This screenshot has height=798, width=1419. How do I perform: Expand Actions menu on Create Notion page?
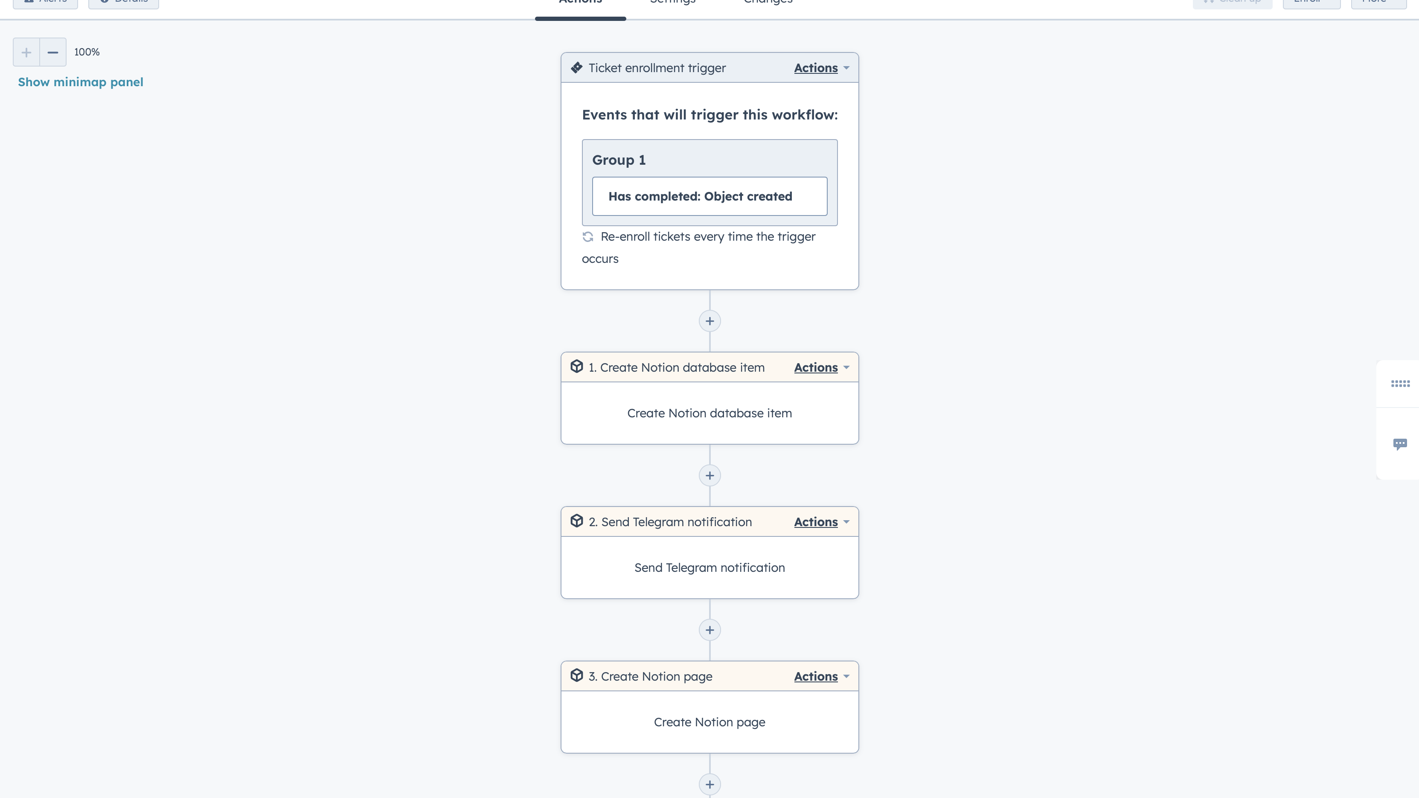tap(821, 676)
